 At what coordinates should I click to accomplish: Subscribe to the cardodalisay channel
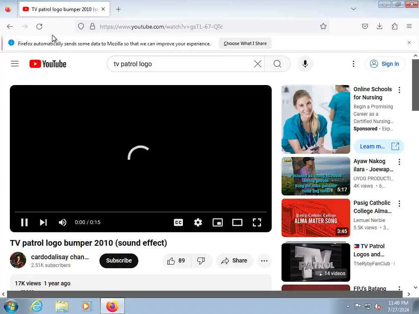(119, 260)
